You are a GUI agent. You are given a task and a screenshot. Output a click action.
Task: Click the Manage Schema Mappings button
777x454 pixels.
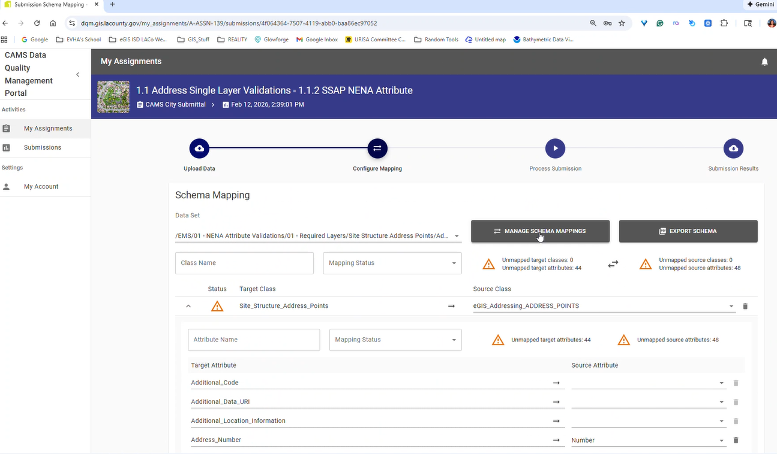pos(540,231)
